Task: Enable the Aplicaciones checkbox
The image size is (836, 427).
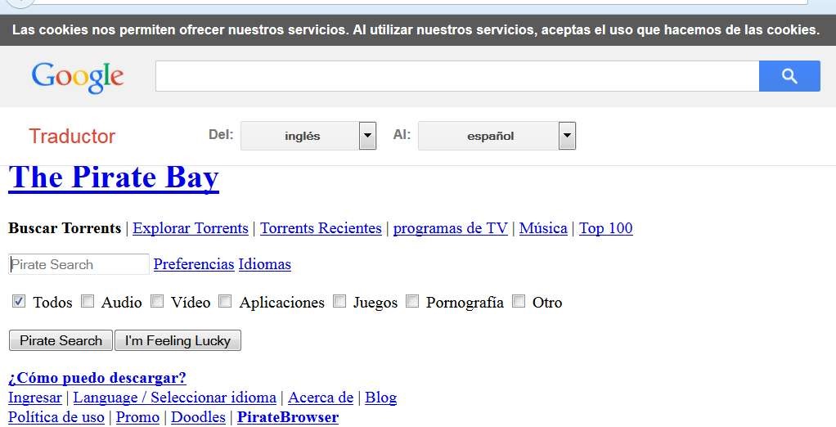Action: (225, 302)
